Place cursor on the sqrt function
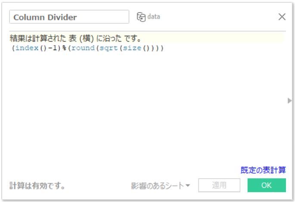Screen dimensions: 295x202 pos(107,48)
